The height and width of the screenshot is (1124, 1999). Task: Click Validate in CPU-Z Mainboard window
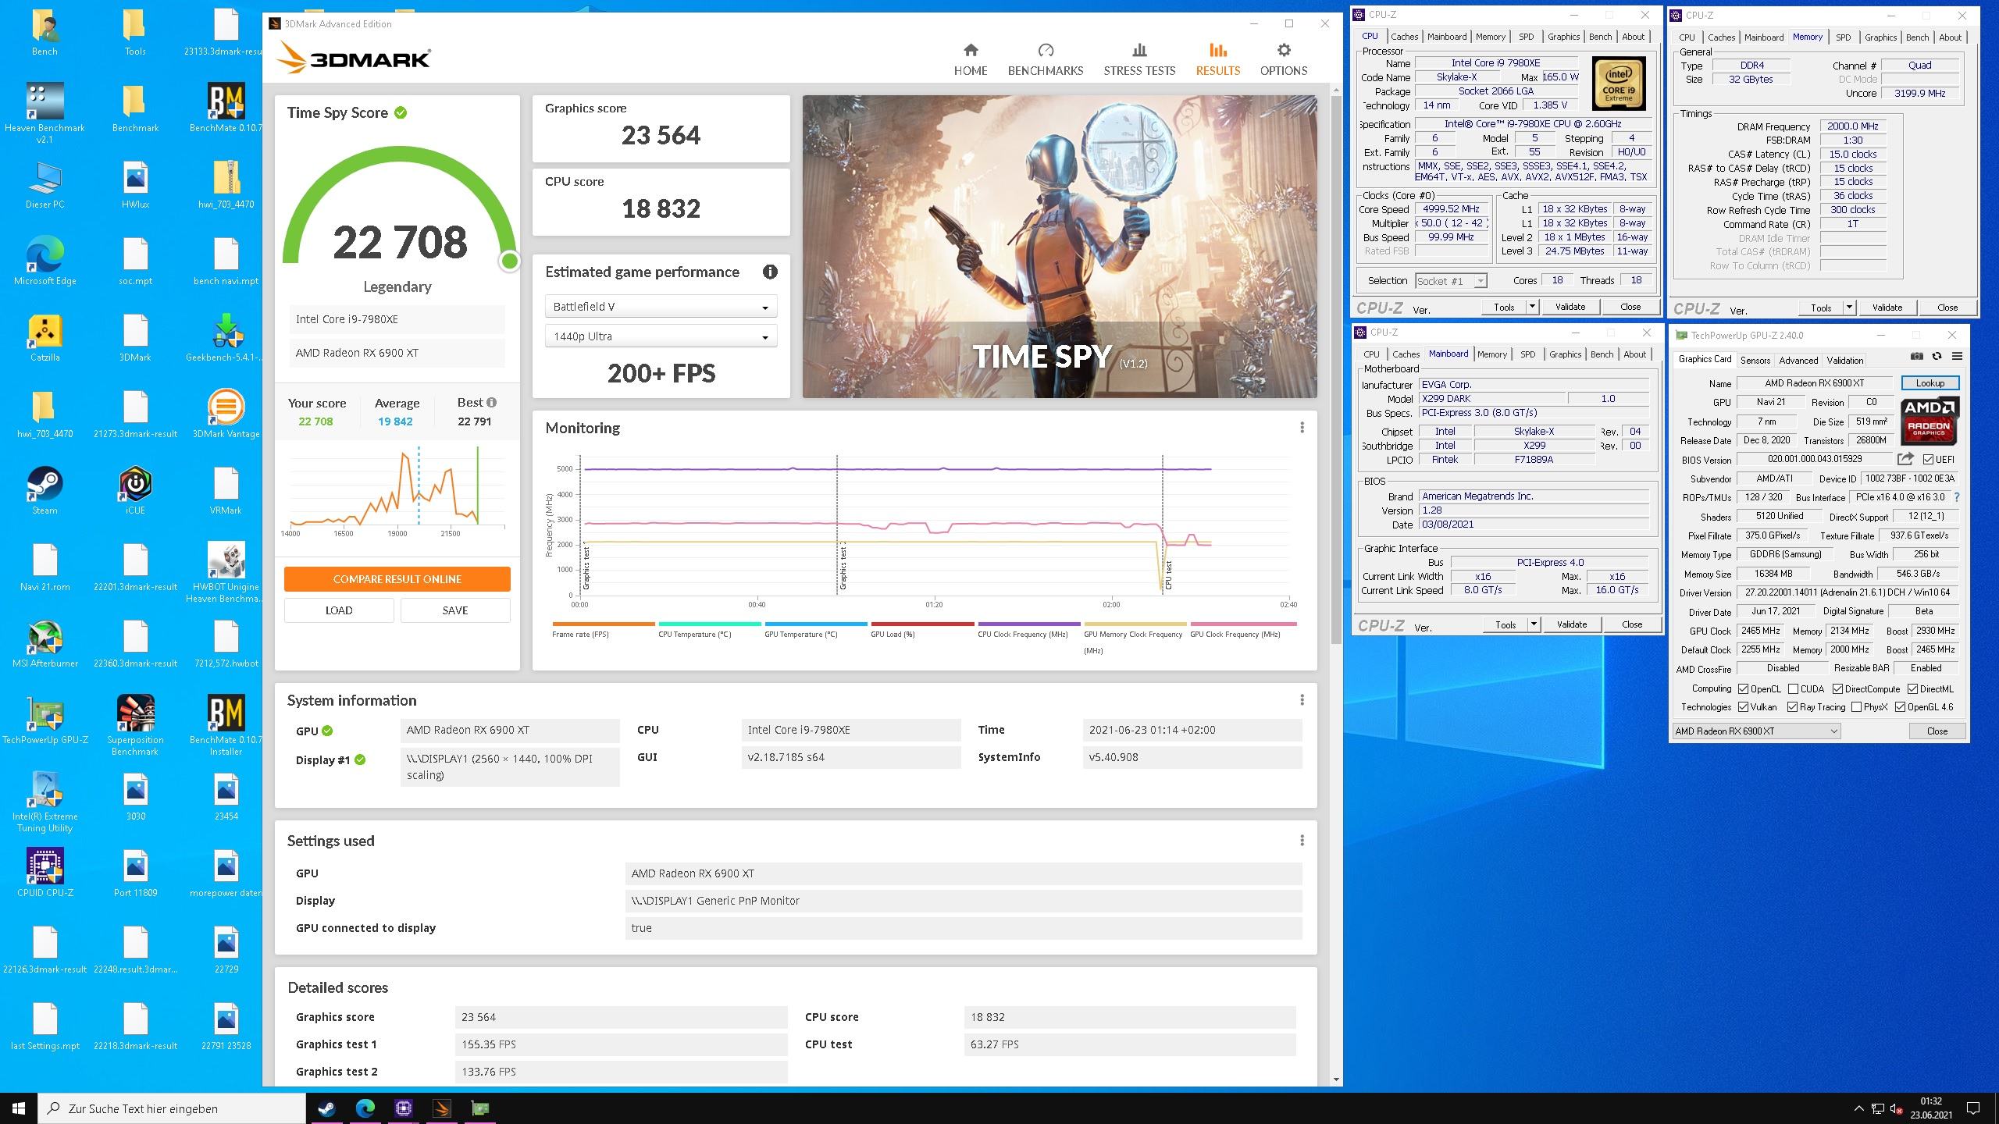tap(1571, 624)
